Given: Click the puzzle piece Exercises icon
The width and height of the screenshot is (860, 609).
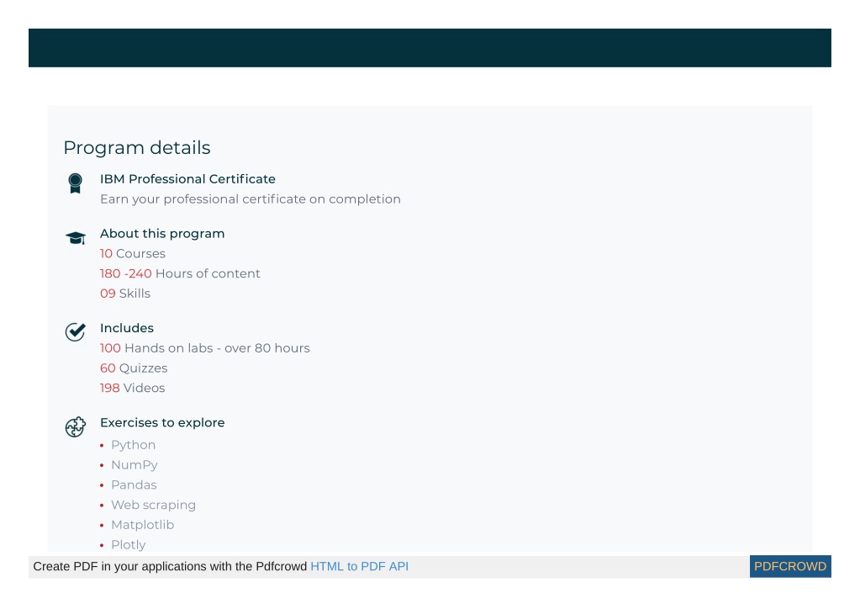Looking at the screenshot, I should coord(76,426).
